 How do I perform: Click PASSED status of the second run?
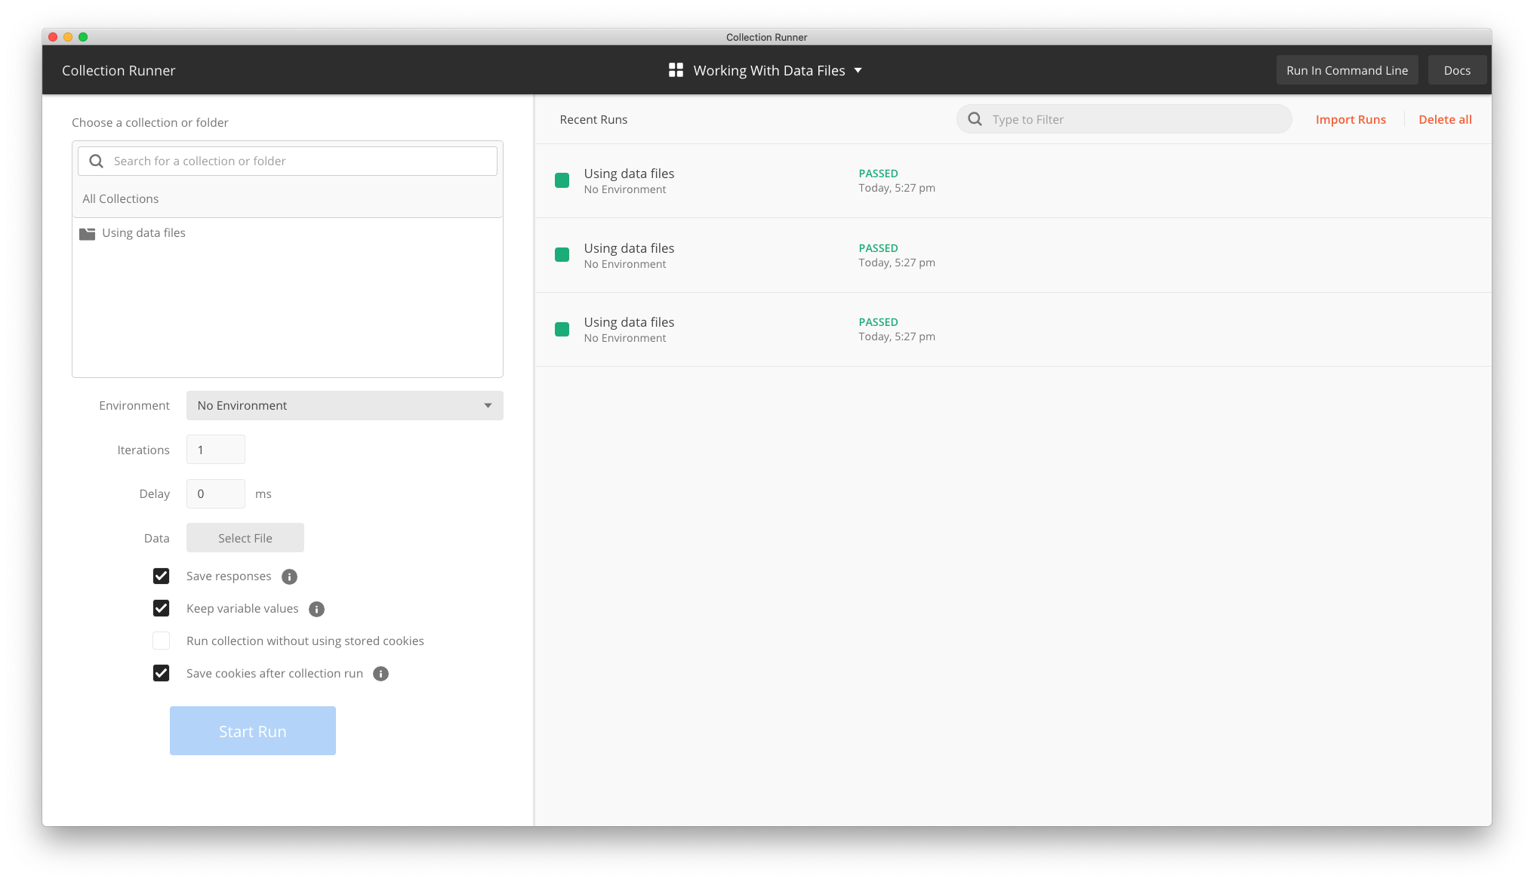878,248
